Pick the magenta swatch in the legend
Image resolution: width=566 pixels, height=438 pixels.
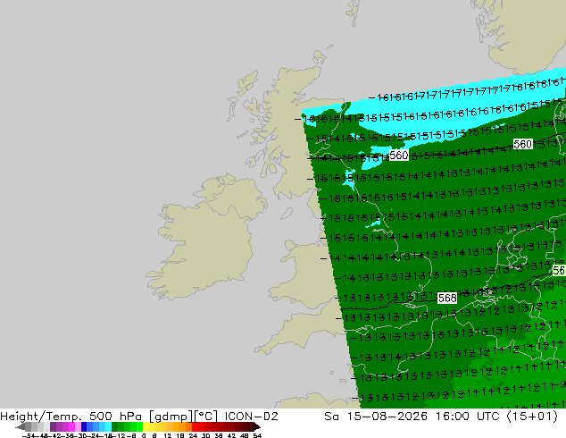pyautogui.click(x=71, y=426)
